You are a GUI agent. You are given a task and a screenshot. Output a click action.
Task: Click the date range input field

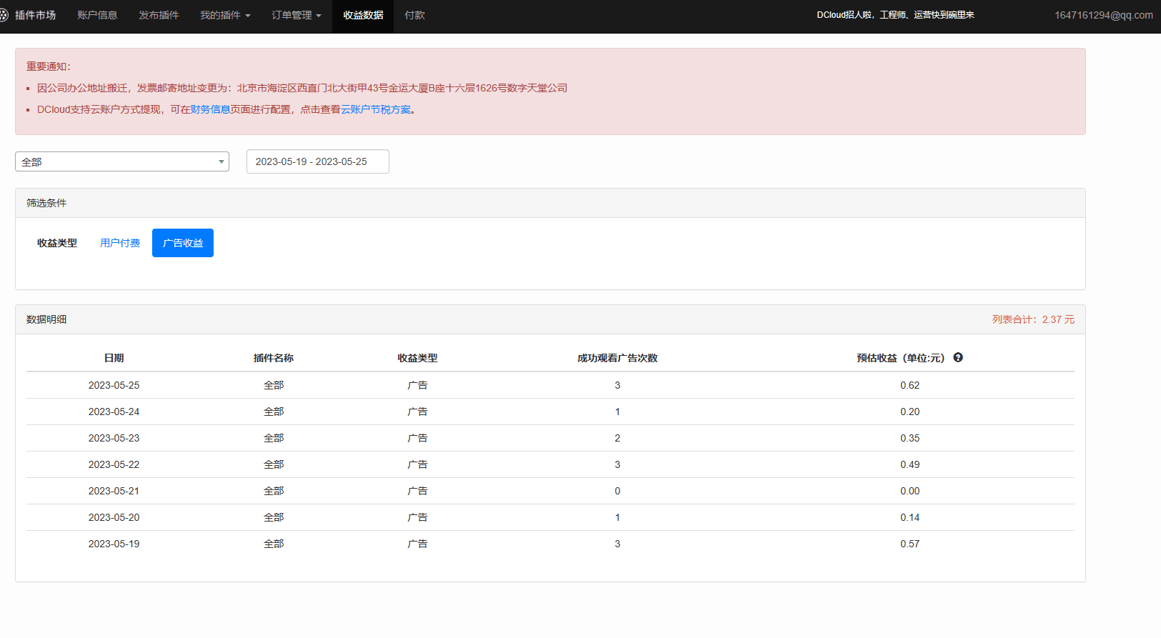[317, 161]
